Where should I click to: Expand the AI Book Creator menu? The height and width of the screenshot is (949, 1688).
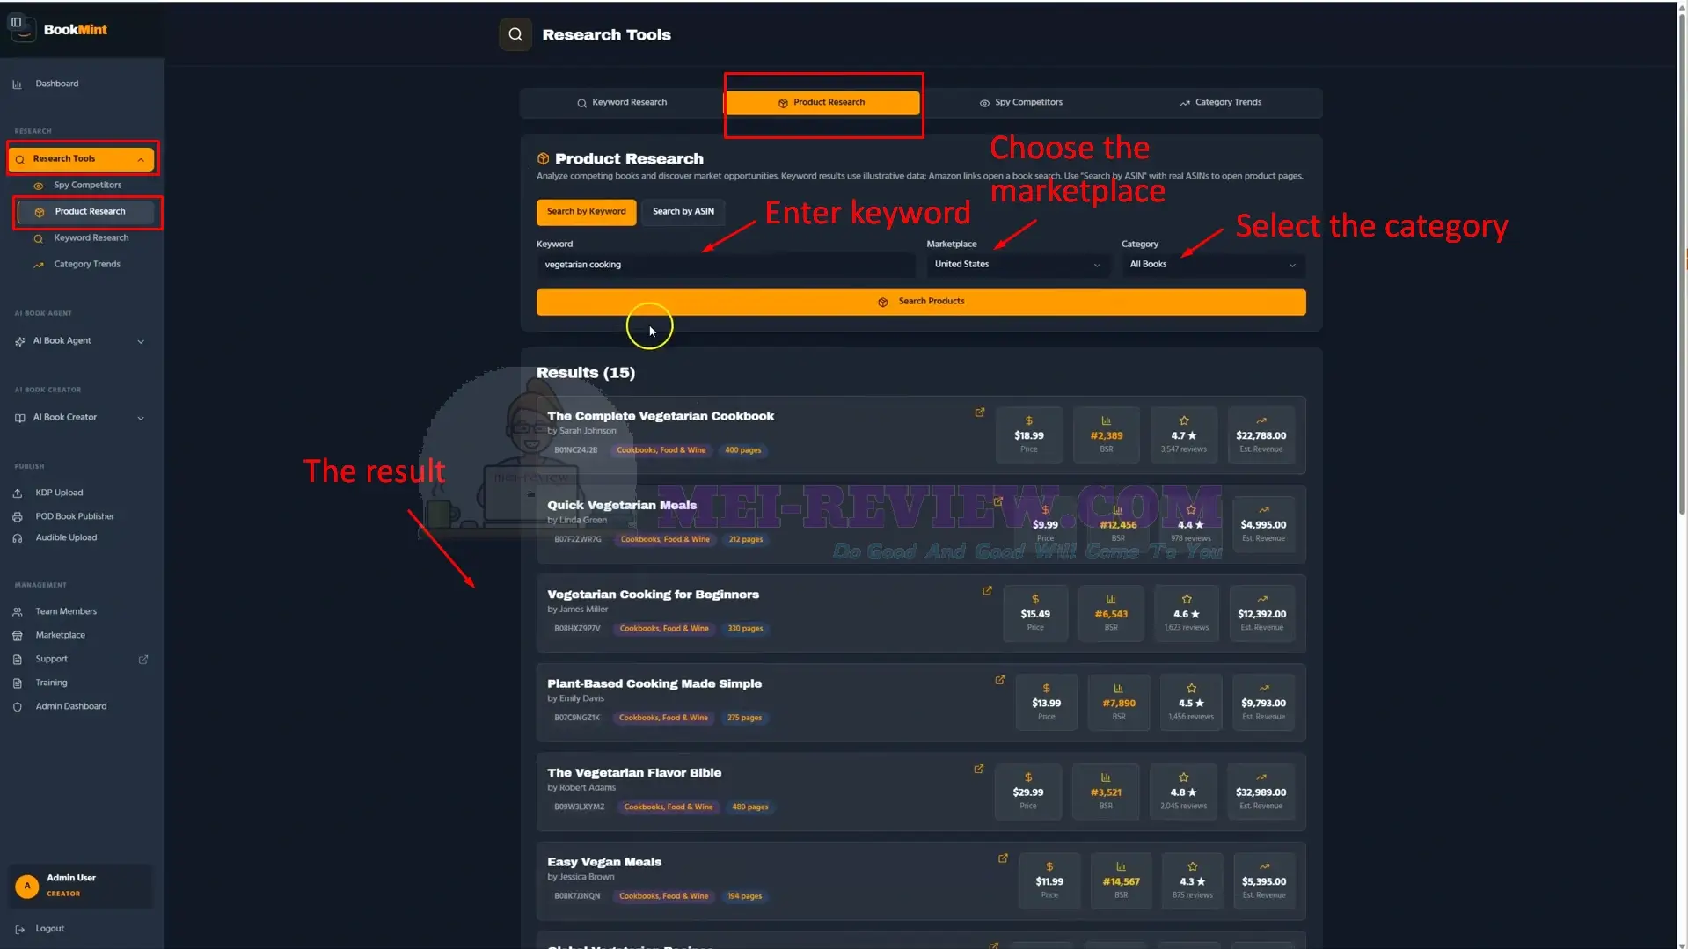coord(79,418)
